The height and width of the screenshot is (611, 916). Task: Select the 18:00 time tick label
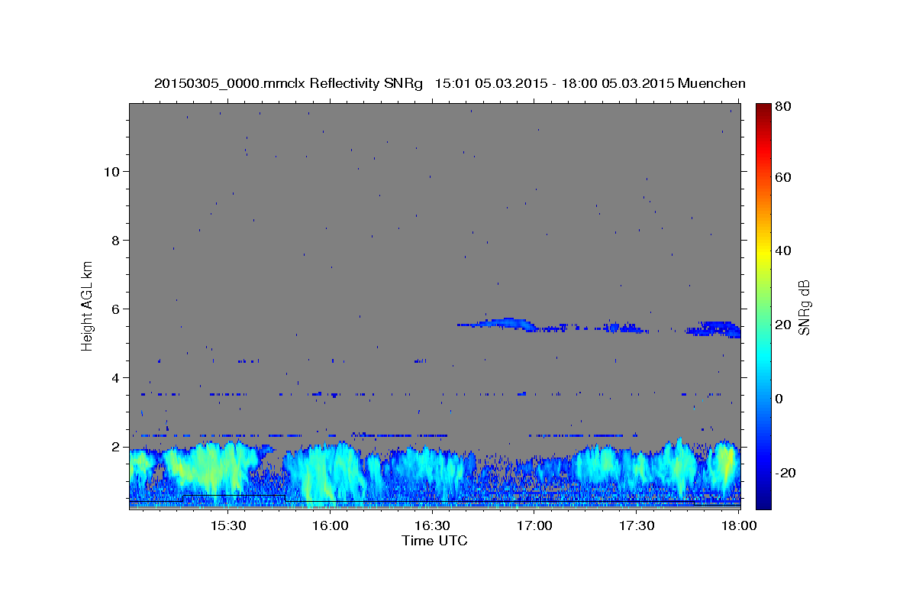[x=739, y=526]
